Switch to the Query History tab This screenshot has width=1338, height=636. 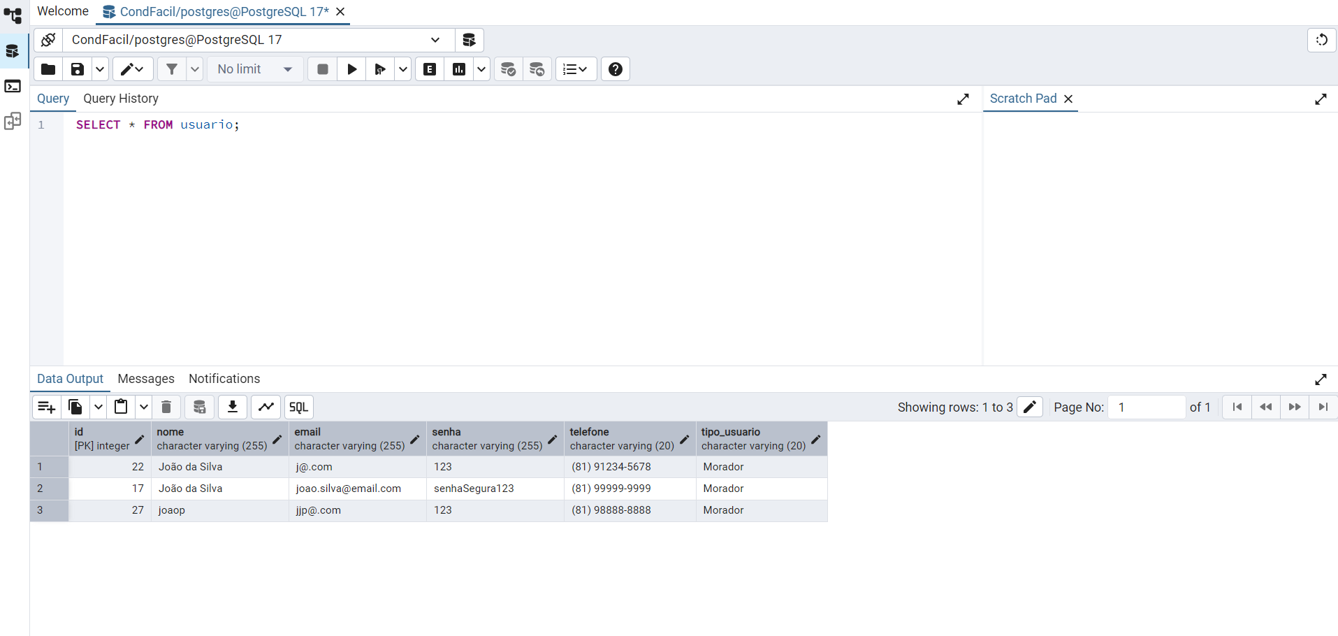pyautogui.click(x=121, y=99)
